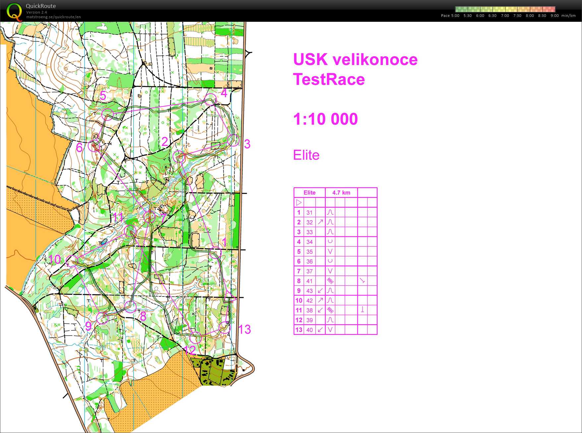Click the knoll symbol in row 12
582x433 pixels.
(330, 320)
